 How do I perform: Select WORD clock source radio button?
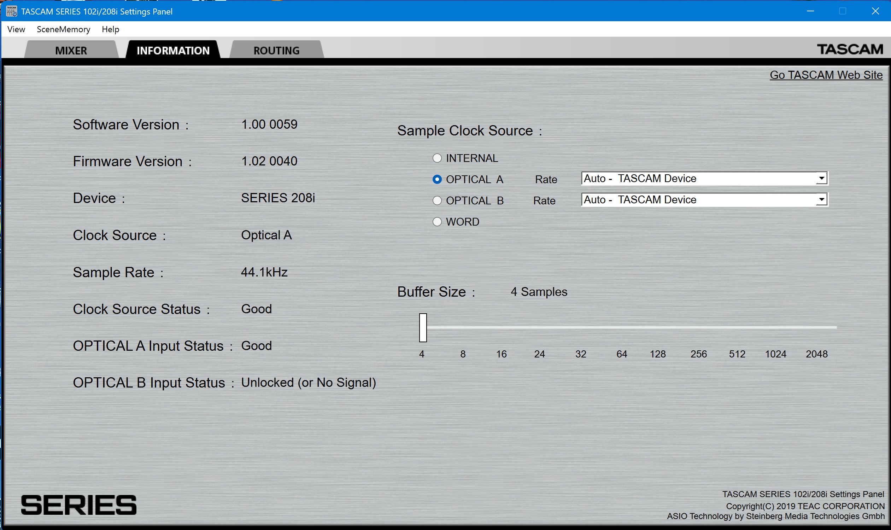(437, 222)
